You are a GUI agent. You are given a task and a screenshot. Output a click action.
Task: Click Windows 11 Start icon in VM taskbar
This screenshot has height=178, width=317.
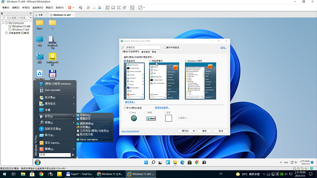pyautogui.click(x=146, y=163)
